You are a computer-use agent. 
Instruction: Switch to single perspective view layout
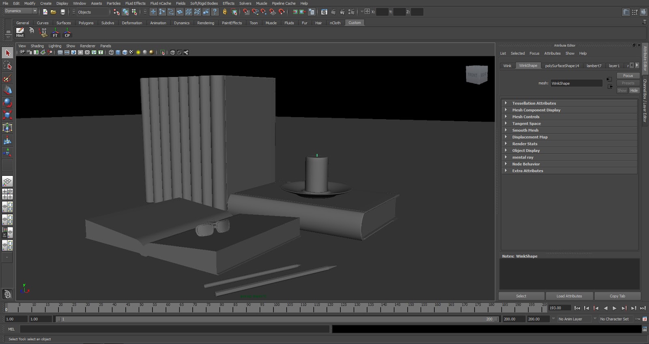7,181
